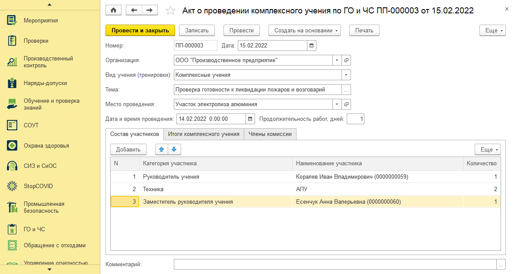Click the Провести button
This screenshot has width=514, height=274.
[x=241, y=31]
